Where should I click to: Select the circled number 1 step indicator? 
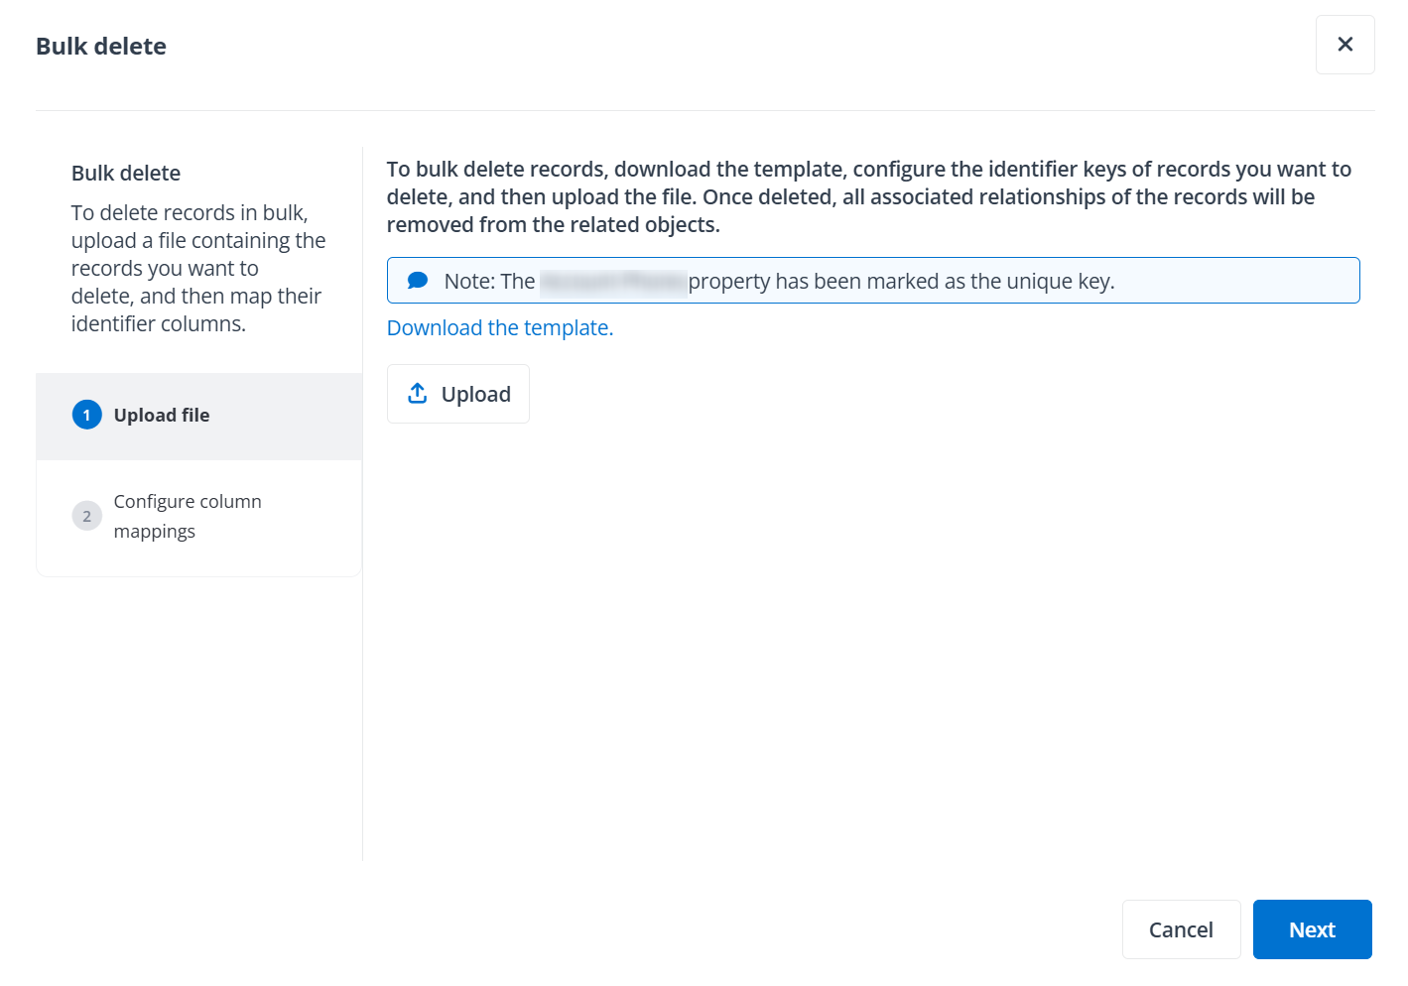click(x=86, y=415)
